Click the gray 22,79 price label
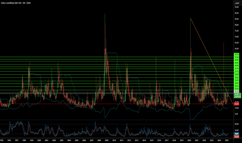The image size is (242, 143). pyautogui.click(x=237, y=92)
